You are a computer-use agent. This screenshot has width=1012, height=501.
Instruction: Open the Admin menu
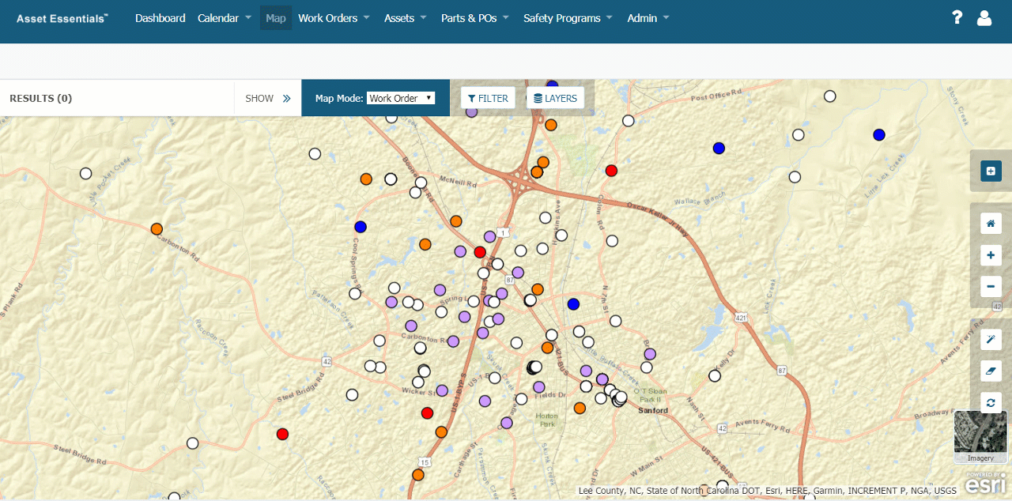648,17
